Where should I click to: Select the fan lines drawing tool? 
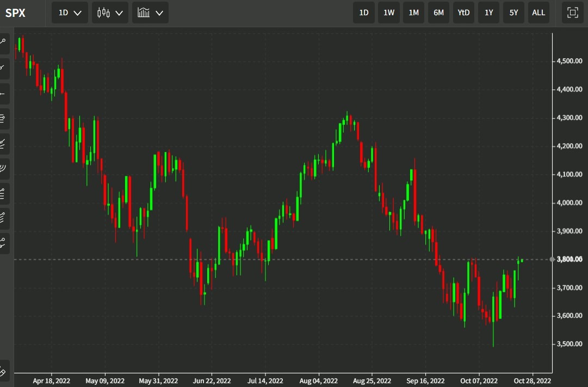click(x=3, y=143)
